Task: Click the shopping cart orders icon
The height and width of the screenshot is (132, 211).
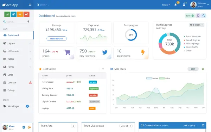Action: click(67, 52)
